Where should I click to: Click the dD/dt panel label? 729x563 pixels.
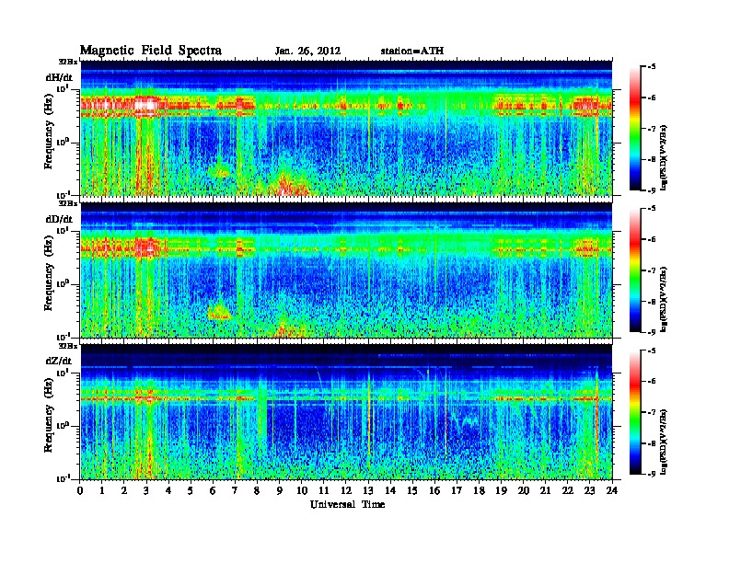click(59, 219)
